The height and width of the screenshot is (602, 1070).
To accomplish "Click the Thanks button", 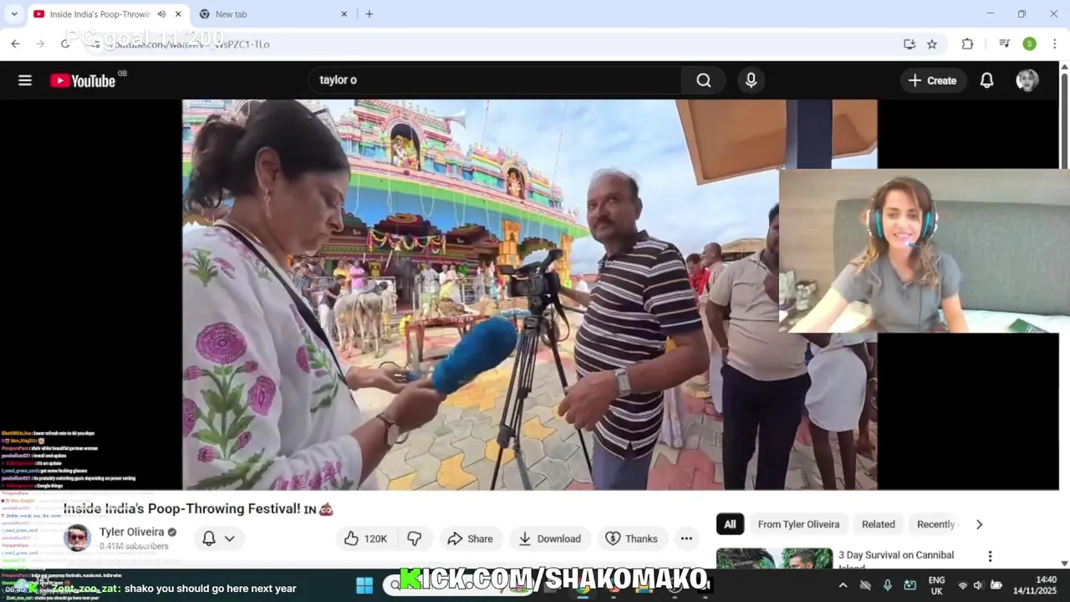I will (631, 538).
